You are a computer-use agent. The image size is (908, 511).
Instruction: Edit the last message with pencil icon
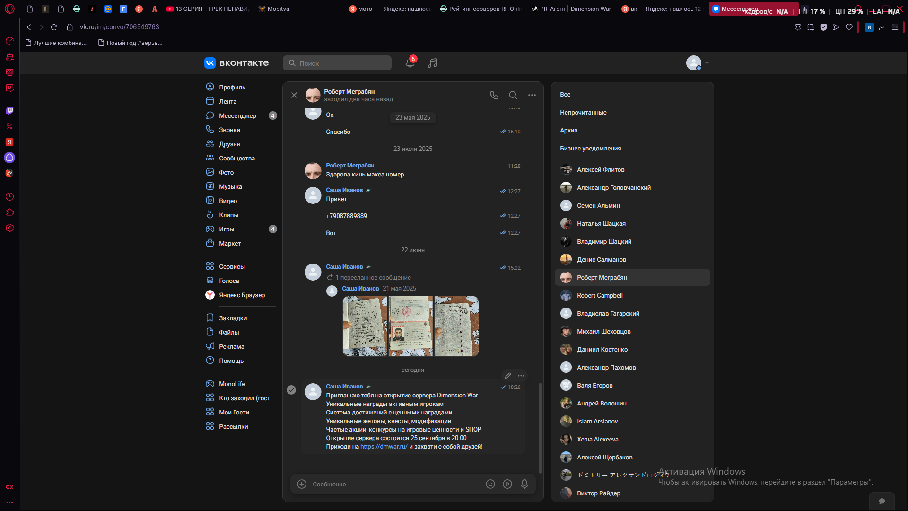508,376
